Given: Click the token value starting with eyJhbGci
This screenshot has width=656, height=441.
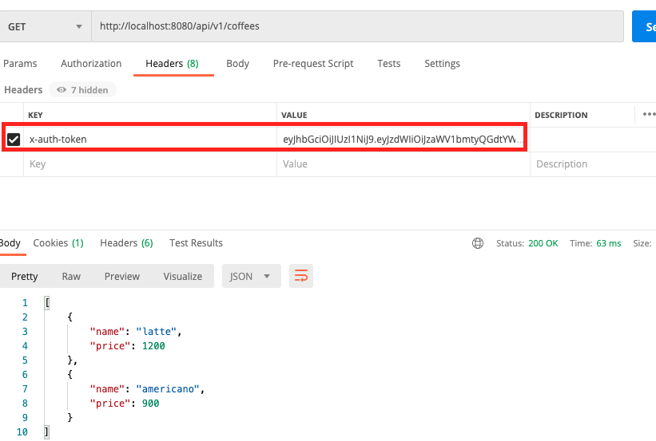Looking at the screenshot, I should (x=403, y=139).
